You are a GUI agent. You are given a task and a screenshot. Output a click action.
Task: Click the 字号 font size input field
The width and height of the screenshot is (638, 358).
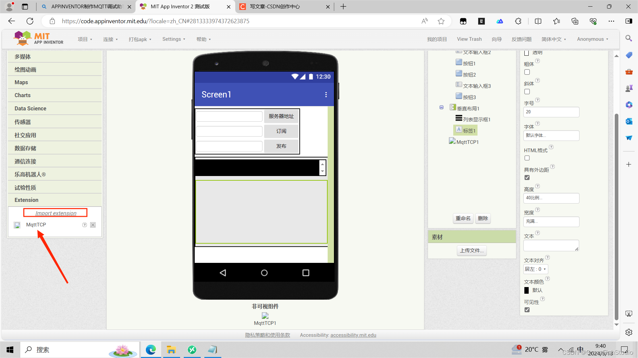(x=551, y=112)
